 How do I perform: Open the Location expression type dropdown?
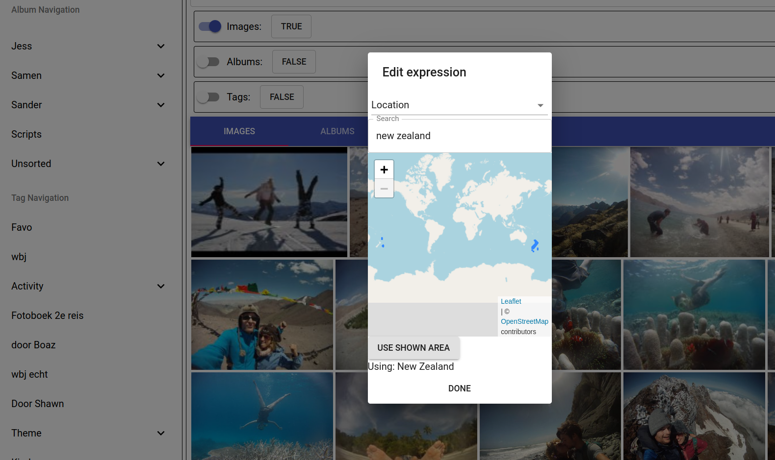click(x=460, y=105)
